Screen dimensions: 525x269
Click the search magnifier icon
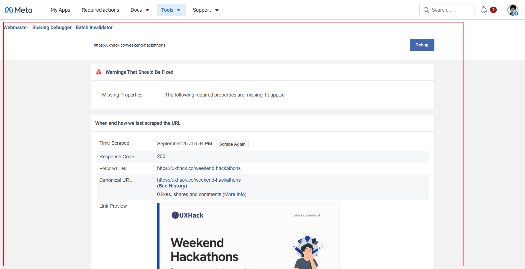click(426, 10)
